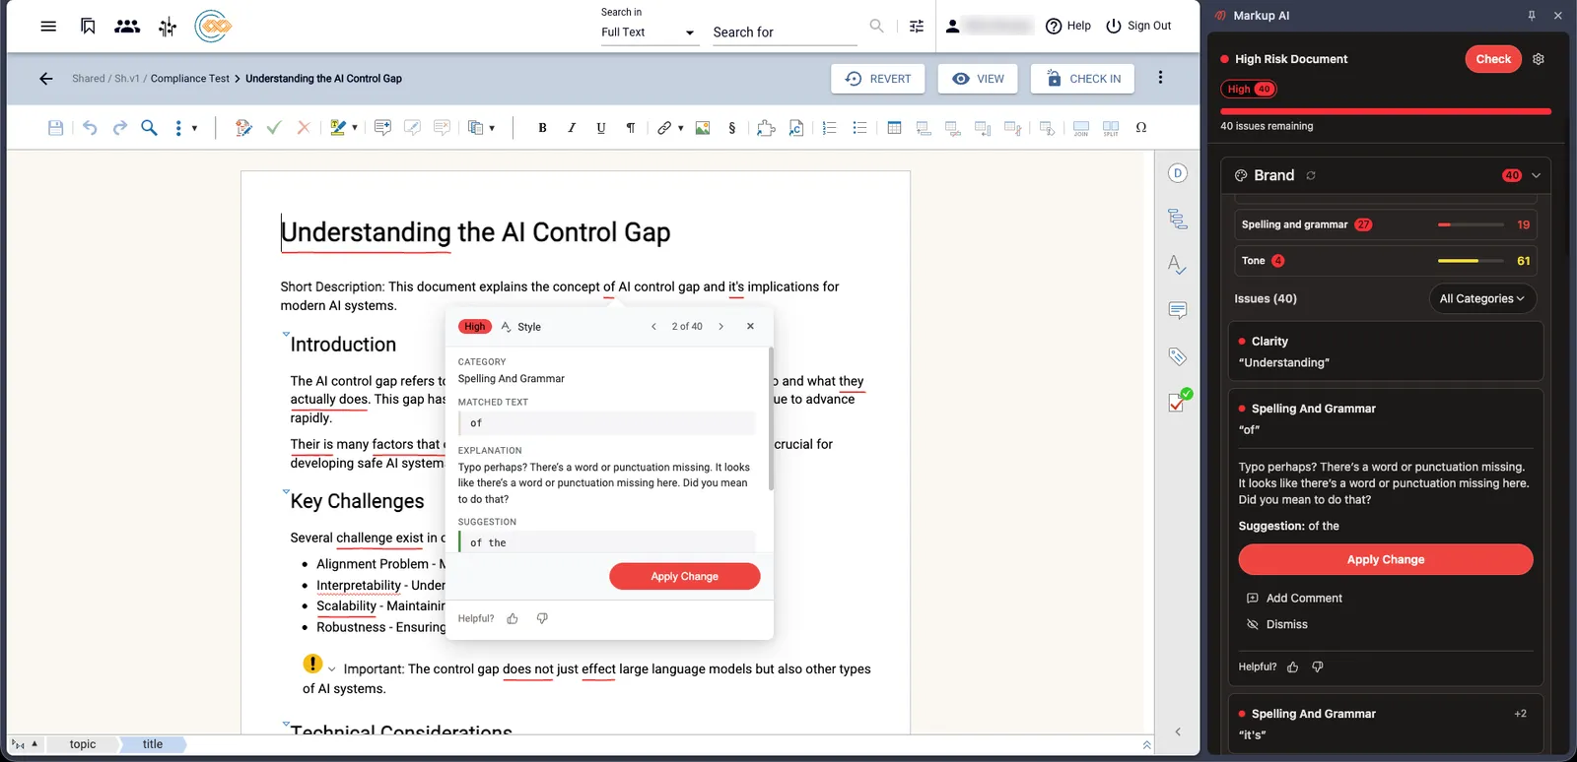
Task: Insert section symbol element
Action: pos(732,128)
